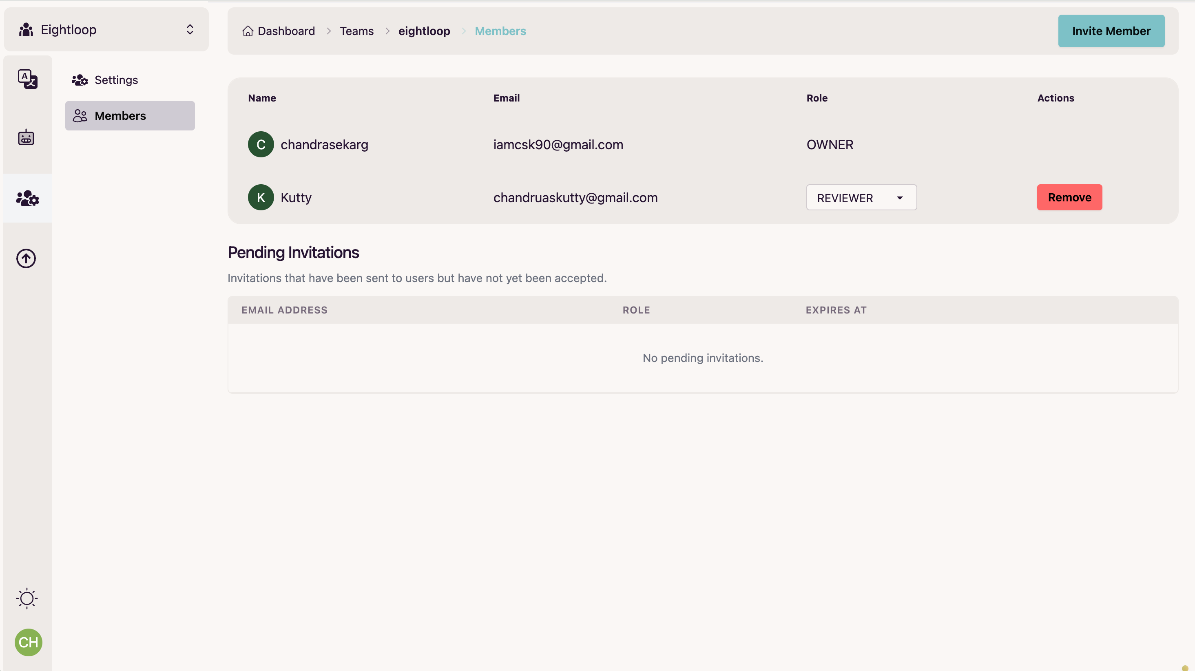
Task: Open the Teams breadcrumb link
Action: (357, 31)
